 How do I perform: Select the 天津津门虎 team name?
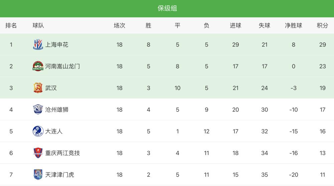60,175
